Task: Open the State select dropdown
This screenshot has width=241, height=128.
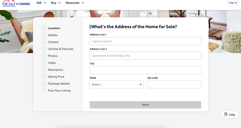Action: click(x=116, y=84)
